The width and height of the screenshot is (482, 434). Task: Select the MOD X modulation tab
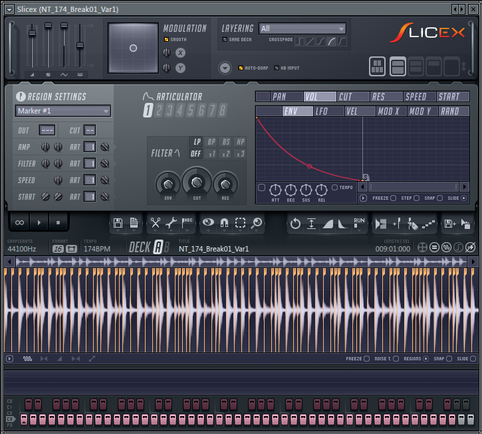392,111
